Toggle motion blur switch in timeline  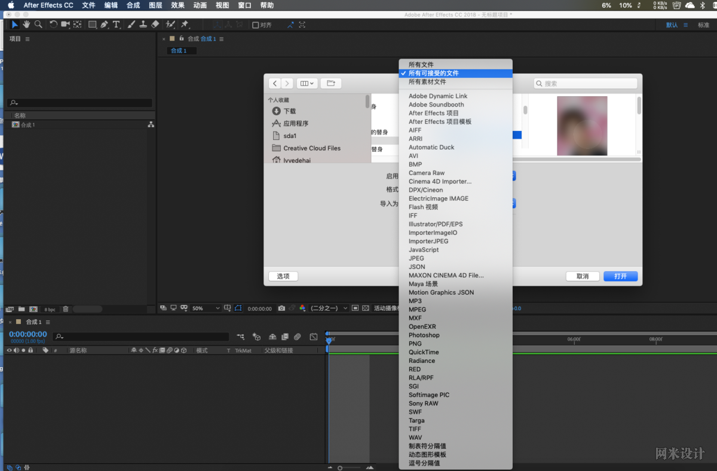point(297,337)
